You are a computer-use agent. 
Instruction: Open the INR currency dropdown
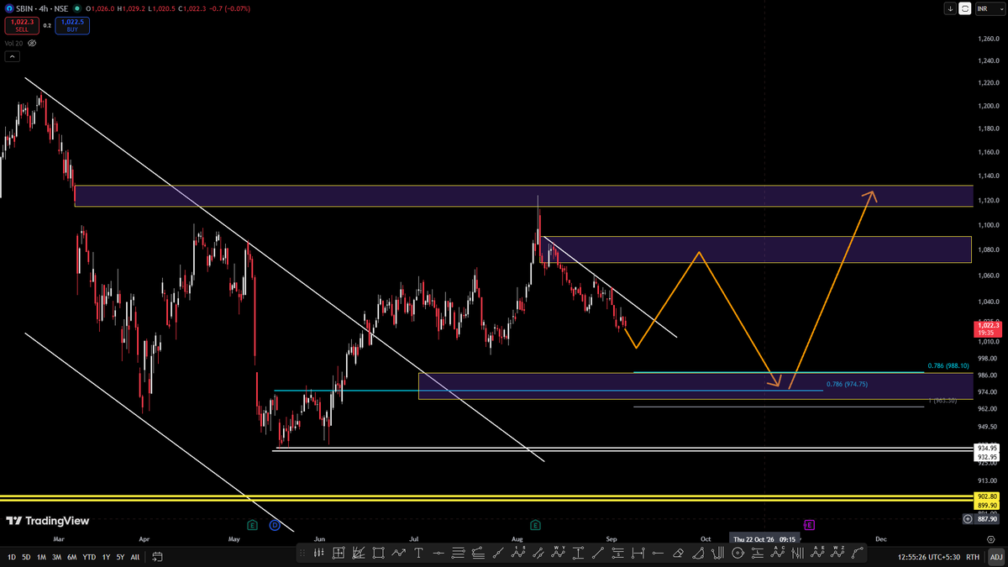click(989, 8)
